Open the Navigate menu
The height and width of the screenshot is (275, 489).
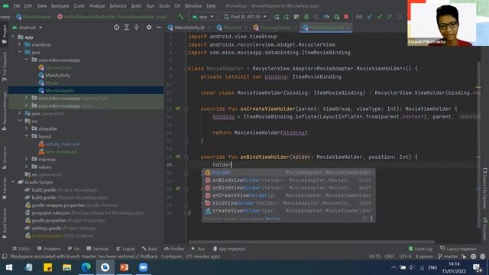tap(60, 5)
